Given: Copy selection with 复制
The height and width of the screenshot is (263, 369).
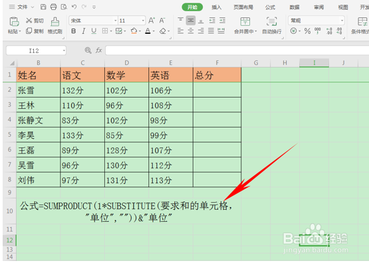Looking at the screenshot, I should tap(35, 31).
